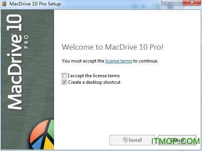Screen dimensions: 202x151
Task: Check 'I accept the license terms' checkbox
Action: tap(64, 76)
